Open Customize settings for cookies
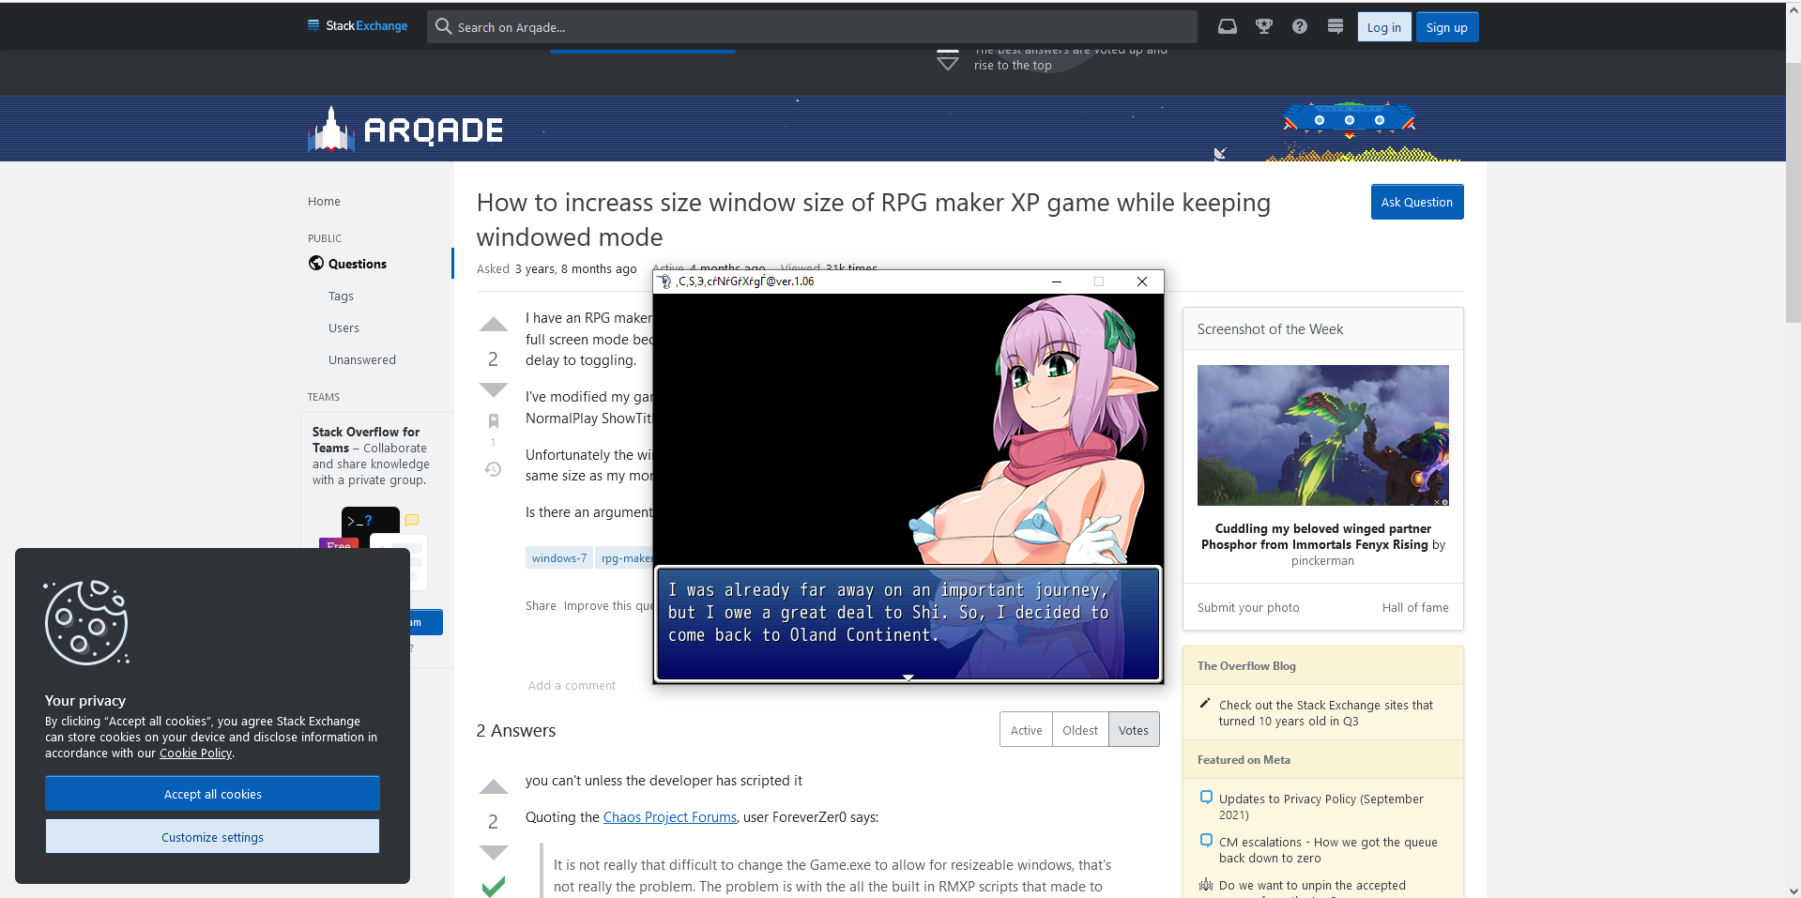This screenshot has height=898, width=1801. (x=212, y=837)
